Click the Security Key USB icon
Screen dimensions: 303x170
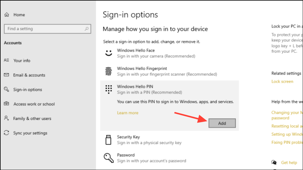[108, 140]
